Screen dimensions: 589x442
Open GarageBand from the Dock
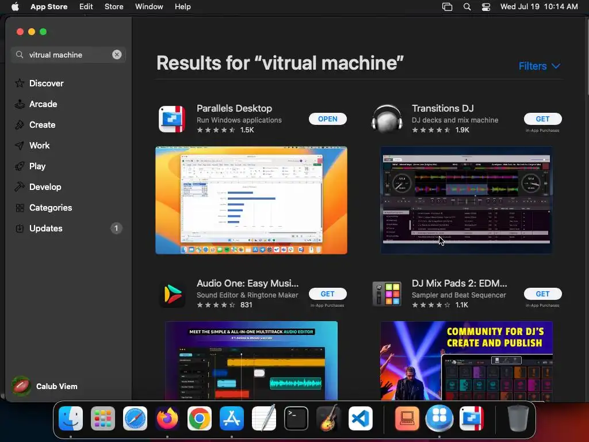pyautogui.click(x=328, y=418)
